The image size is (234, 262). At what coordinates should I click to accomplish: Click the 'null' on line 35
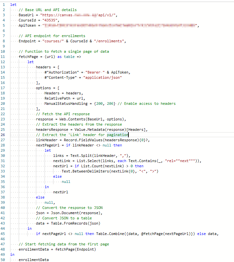pos(66,182)
